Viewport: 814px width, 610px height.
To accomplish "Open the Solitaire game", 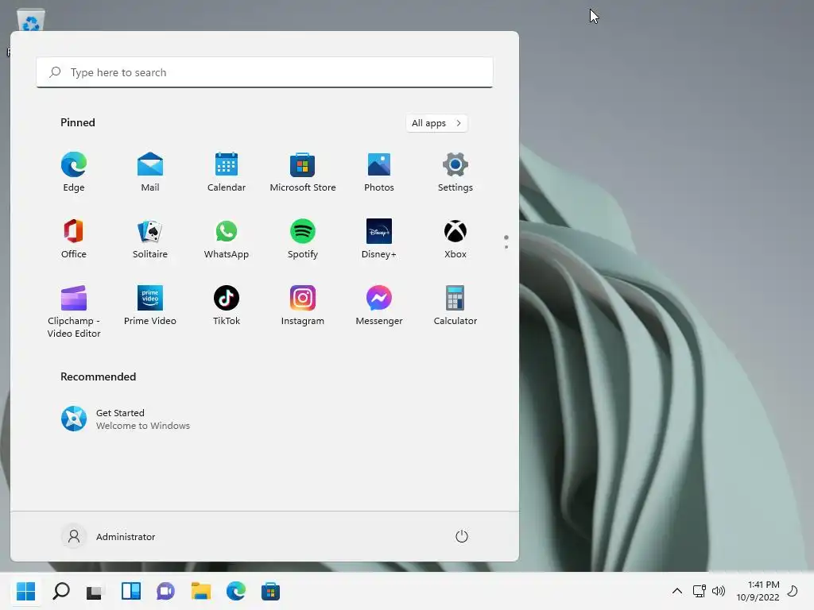I will click(x=150, y=238).
